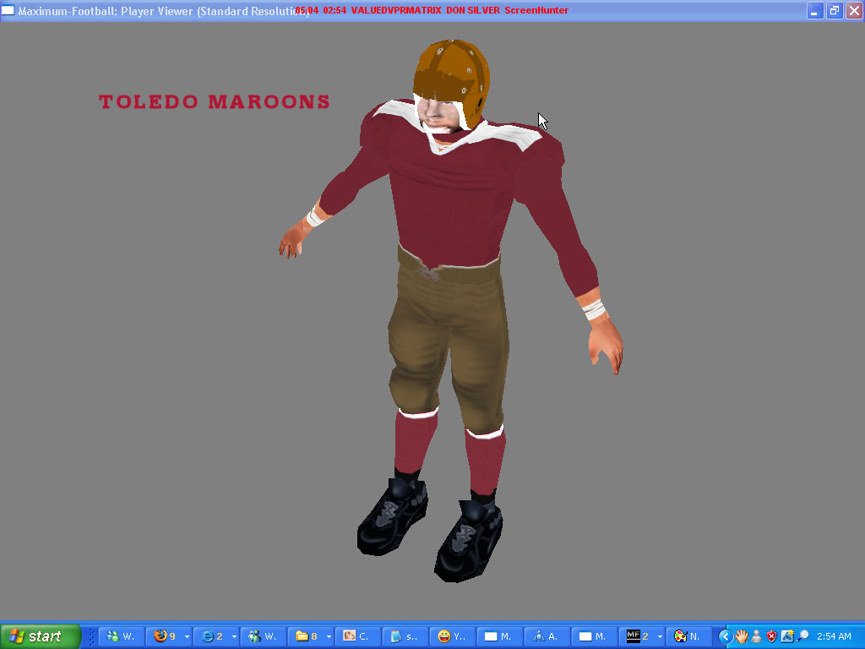Open the Windows start menu

pos(41,636)
